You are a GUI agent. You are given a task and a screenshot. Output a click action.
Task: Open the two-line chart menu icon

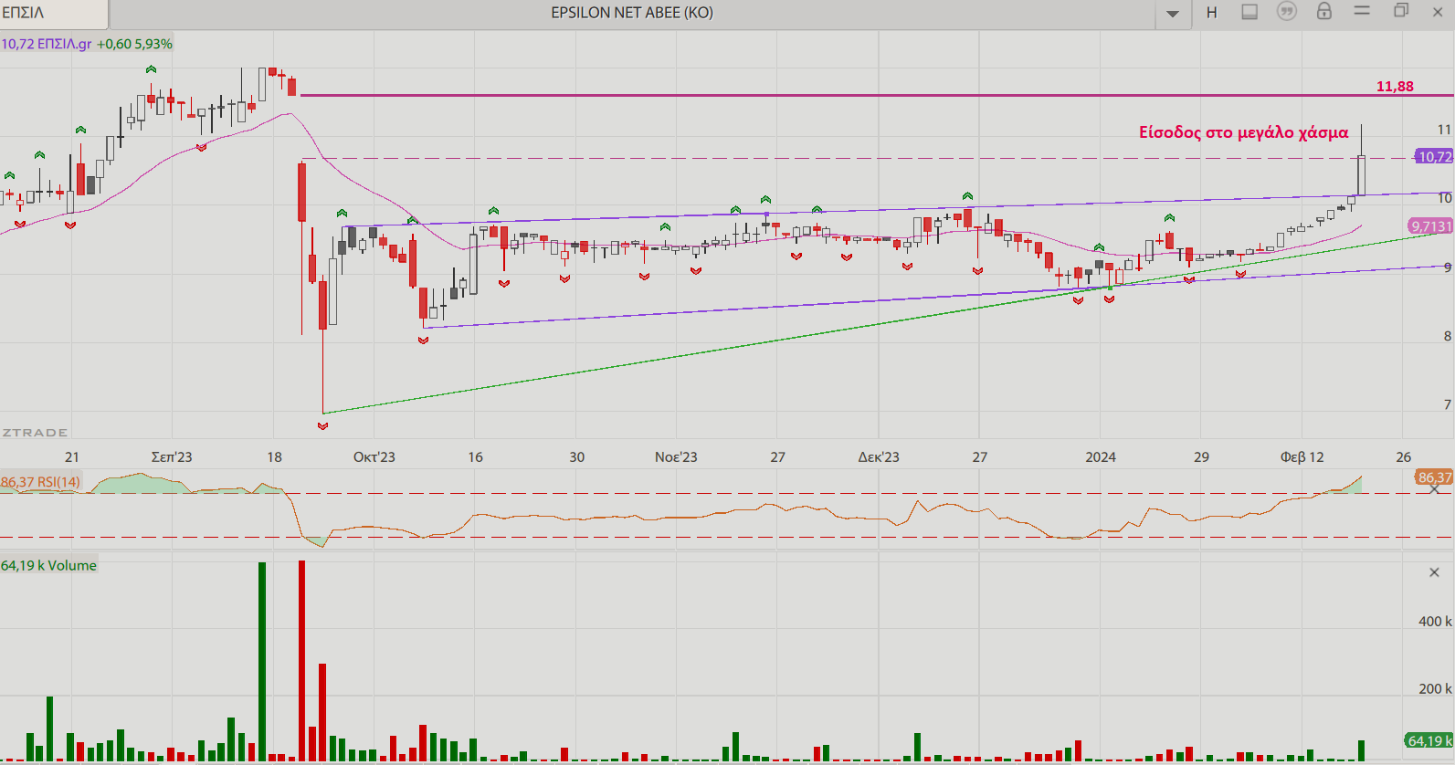pos(1362,11)
